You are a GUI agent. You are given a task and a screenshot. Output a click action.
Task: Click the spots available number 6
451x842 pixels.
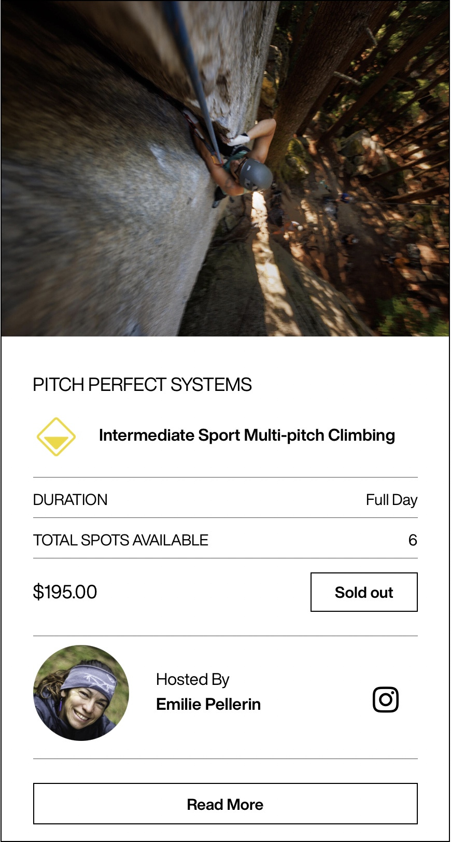[413, 540]
